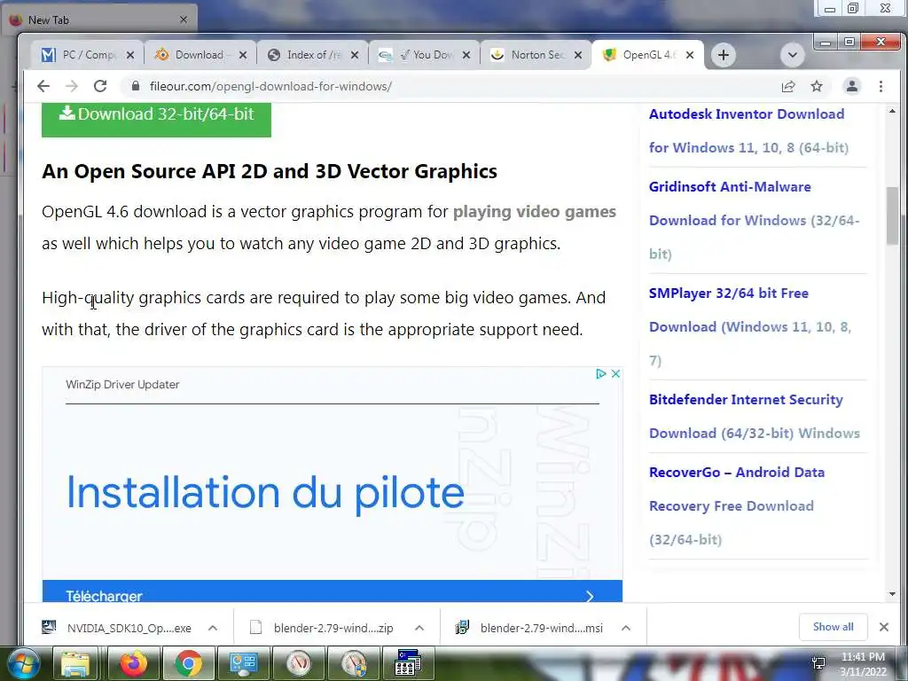Open Gridinsoft Anti-Malware Download link
Image resolution: width=908 pixels, height=681 pixels.
tap(754, 221)
